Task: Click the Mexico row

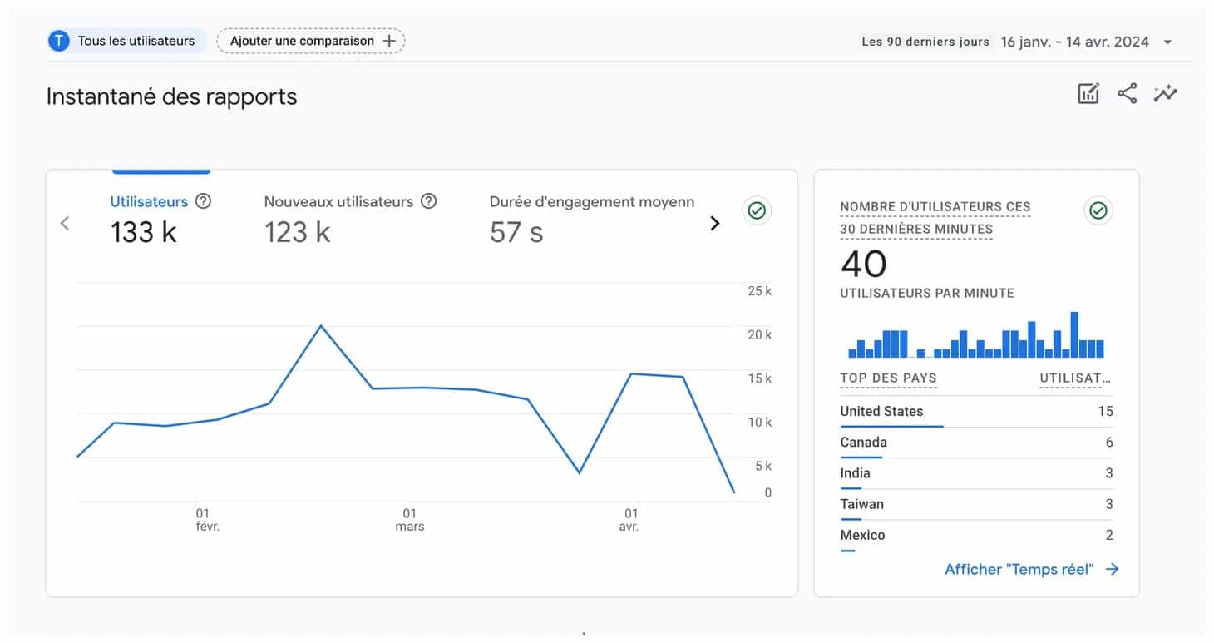Action: pyautogui.click(x=976, y=536)
